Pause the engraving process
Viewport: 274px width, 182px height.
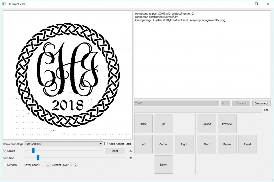pyautogui.click(x=227, y=144)
